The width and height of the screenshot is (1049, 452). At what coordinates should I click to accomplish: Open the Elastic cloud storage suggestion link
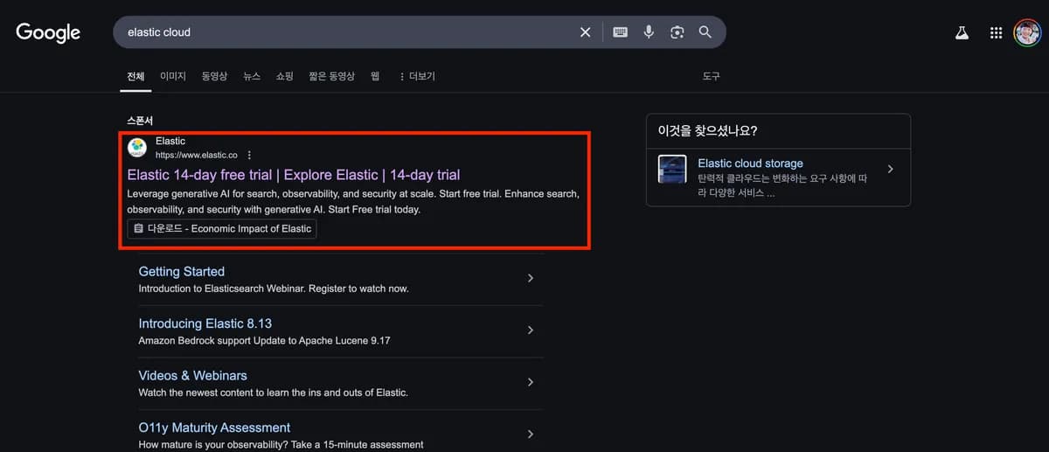[x=750, y=163]
